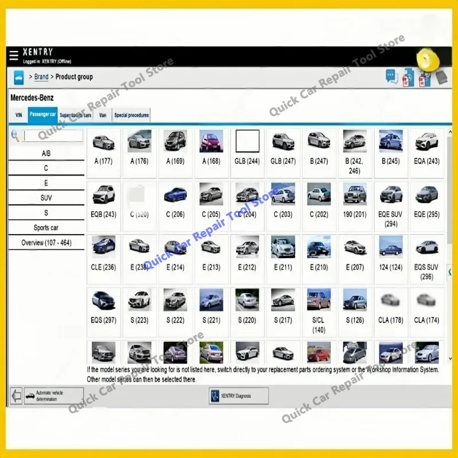
Task: Click the model search input field
Action: click(53, 136)
